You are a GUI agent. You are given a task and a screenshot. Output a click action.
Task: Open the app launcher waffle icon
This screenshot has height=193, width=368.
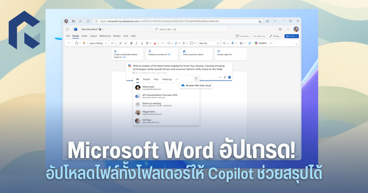click(x=67, y=29)
